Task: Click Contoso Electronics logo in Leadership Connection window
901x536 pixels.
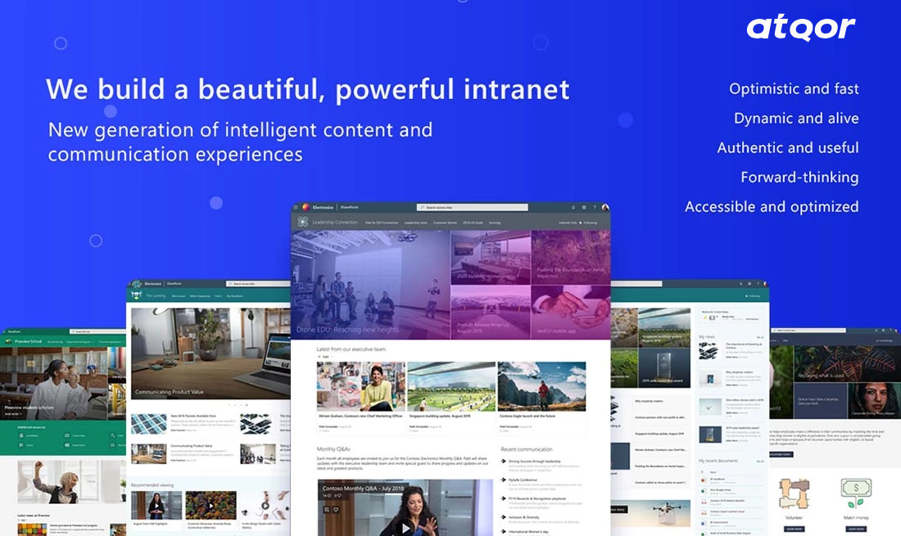Action: [x=306, y=207]
